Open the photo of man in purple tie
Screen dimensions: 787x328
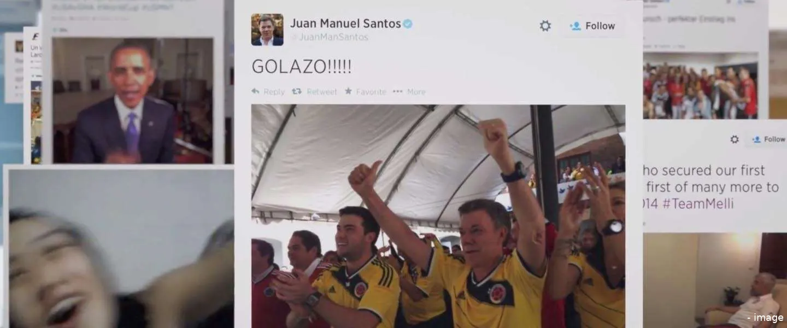tap(133, 101)
